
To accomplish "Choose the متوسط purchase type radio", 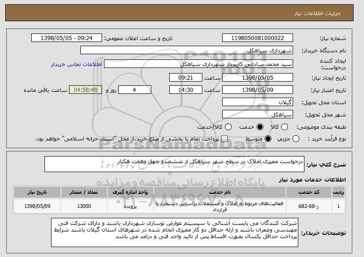I will [x=268, y=139].
